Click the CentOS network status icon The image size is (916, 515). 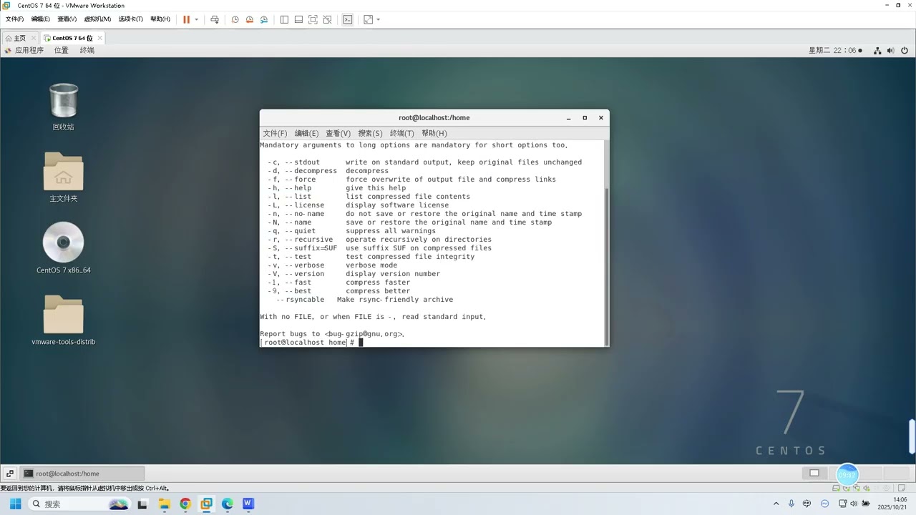click(x=877, y=51)
